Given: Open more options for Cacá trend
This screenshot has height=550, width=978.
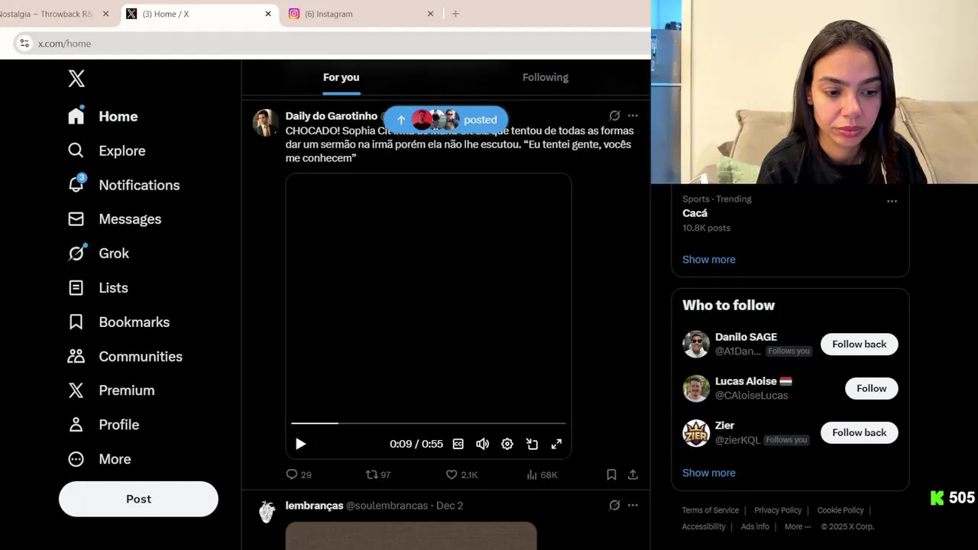Looking at the screenshot, I should (x=892, y=201).
